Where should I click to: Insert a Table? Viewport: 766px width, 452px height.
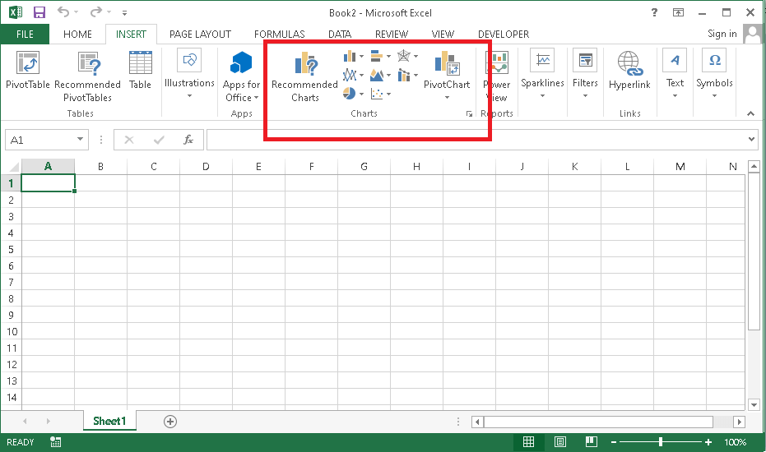tap(140, 71)
